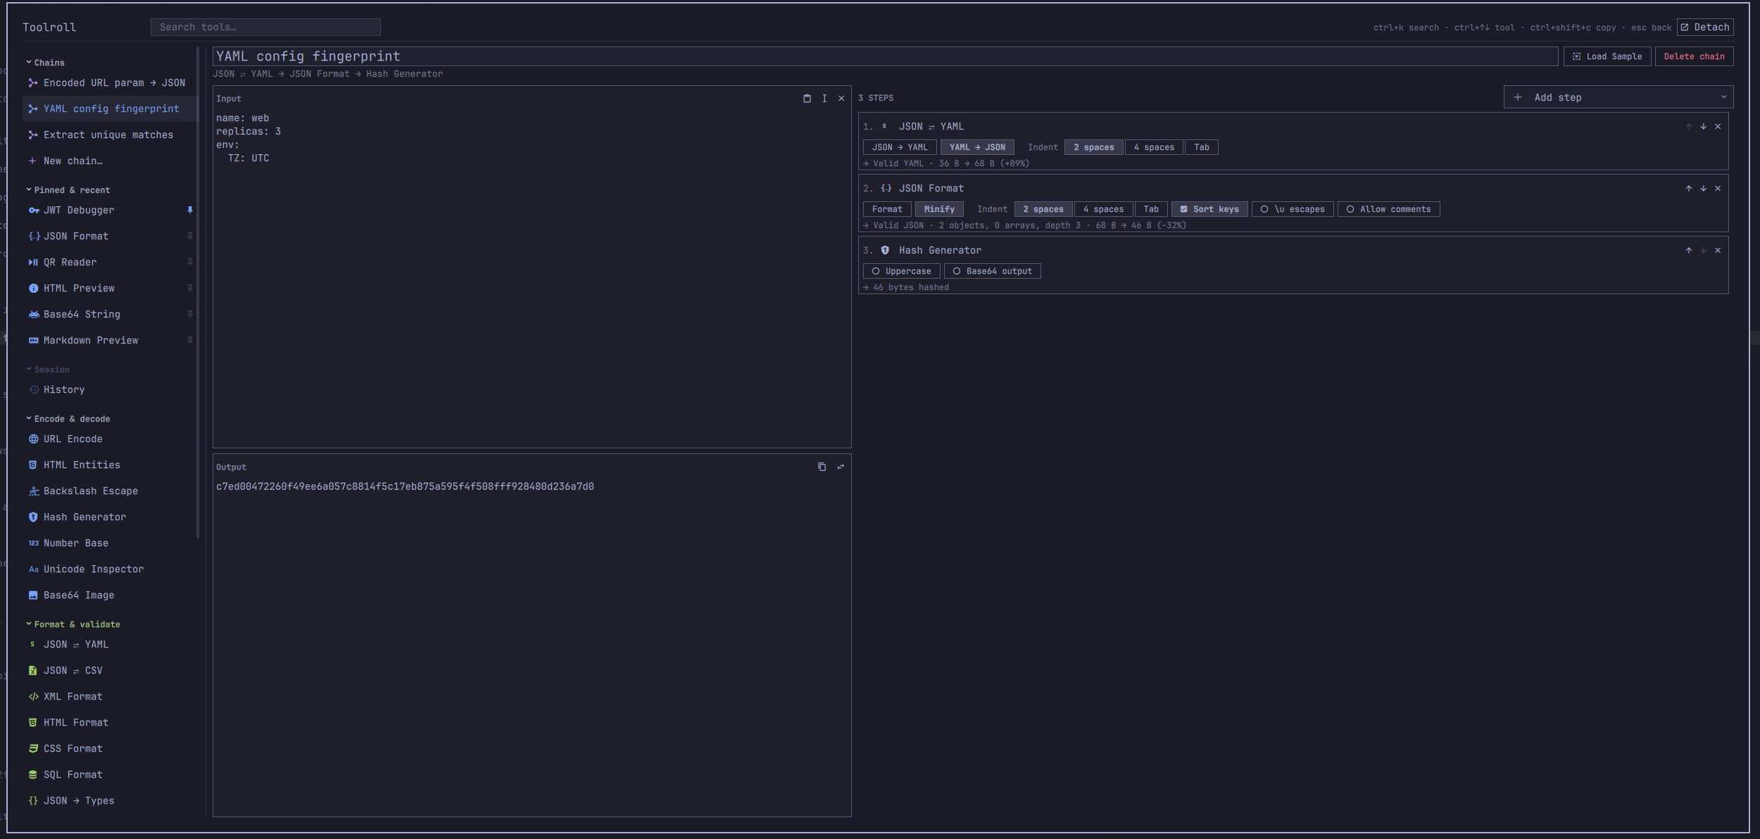Move the Hash Generator step up

point(1688,251)
